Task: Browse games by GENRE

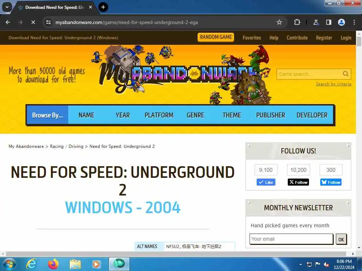Action: (x=195, y=115)
